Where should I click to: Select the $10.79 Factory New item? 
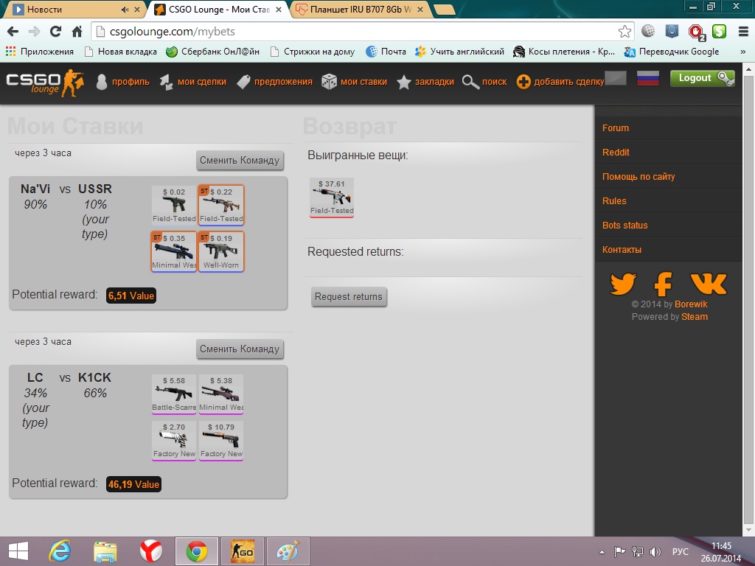(221, 441)
